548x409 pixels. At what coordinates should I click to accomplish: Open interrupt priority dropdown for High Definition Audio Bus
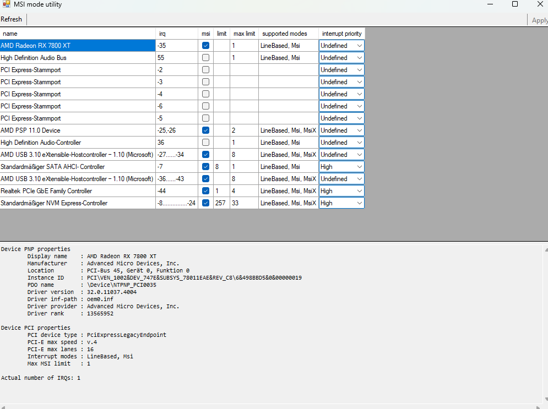click(x=341, y=58)
